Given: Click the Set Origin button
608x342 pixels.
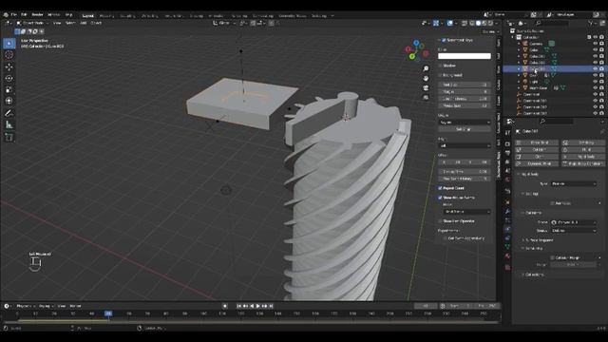Looking at the screenshot, I should point(465,129).
